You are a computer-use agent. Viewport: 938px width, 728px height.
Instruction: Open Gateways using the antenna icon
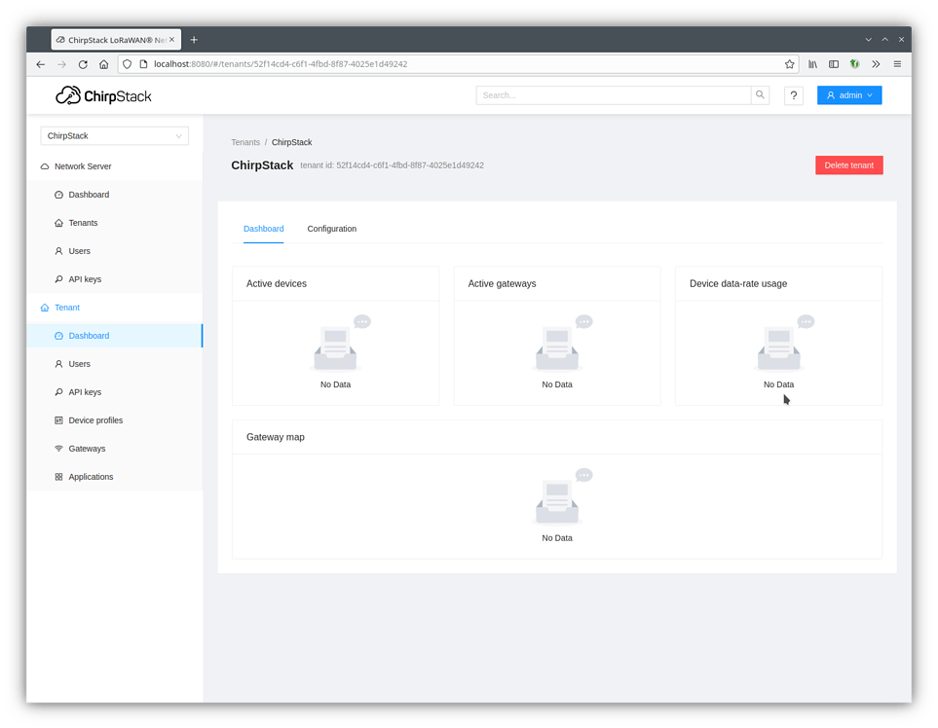(x=58, y=448)
